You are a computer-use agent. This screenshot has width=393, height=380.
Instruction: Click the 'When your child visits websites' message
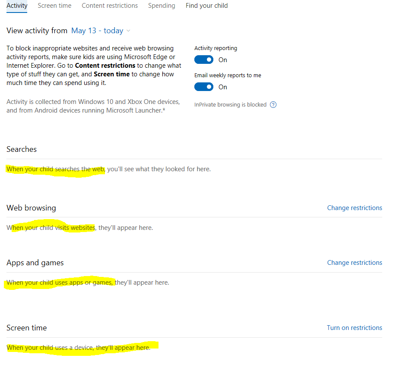tap(80, 228)
